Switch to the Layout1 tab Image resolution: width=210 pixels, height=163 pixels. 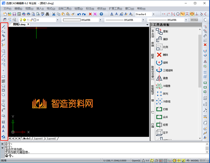pos(38,139)
